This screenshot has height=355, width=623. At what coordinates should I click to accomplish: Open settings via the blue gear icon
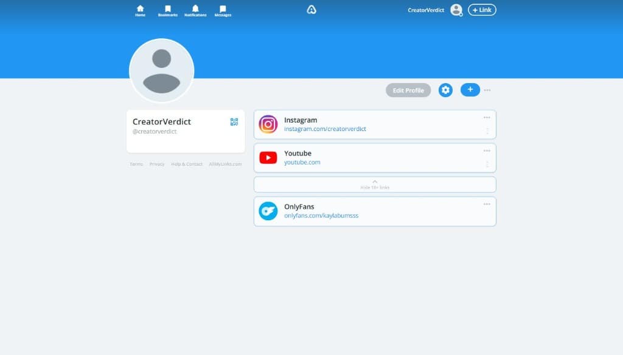(x=445, y=90)
